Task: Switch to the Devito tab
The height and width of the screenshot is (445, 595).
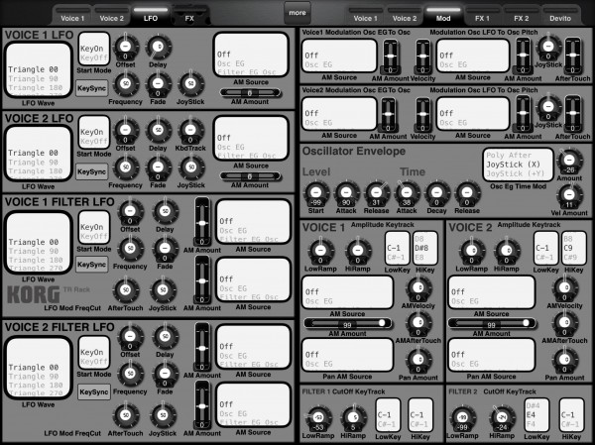Action: (x=560, y=16)
